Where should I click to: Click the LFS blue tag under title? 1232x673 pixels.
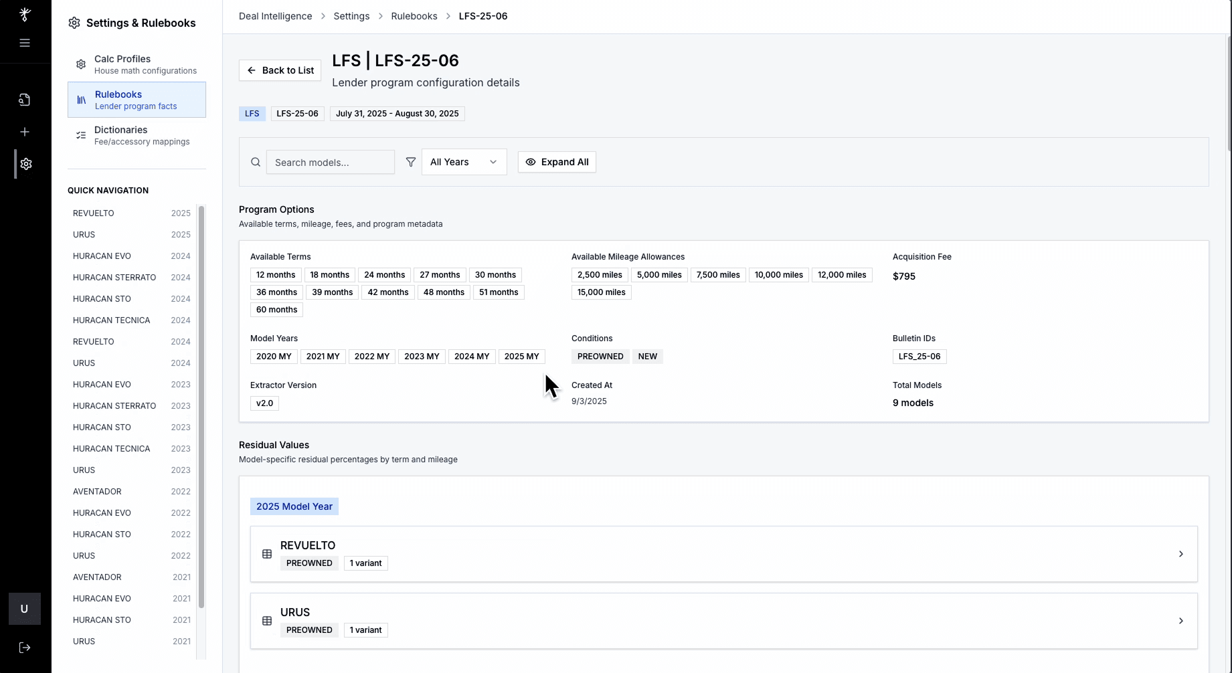pyautogui.click(x=252, y=114)
